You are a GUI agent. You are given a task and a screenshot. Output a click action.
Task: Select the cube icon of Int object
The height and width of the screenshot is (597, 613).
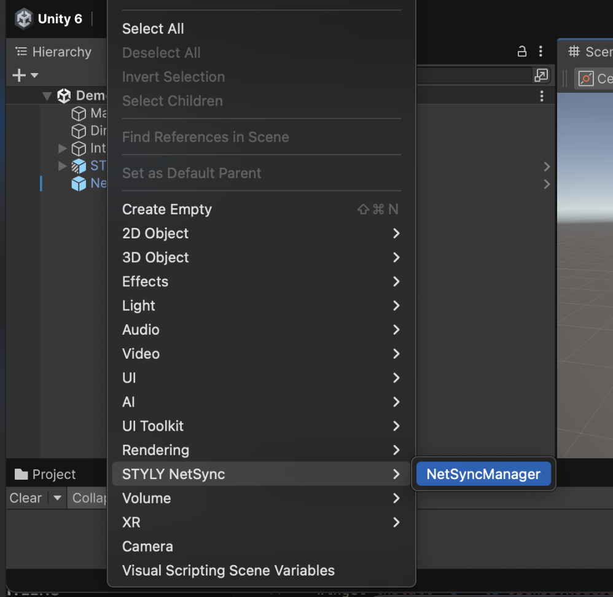(x=79, y=148)
